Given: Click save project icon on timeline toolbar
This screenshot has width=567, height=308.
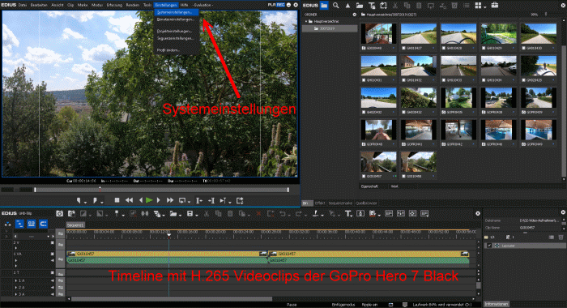Looking at the screenshot, I should point(190,213).
